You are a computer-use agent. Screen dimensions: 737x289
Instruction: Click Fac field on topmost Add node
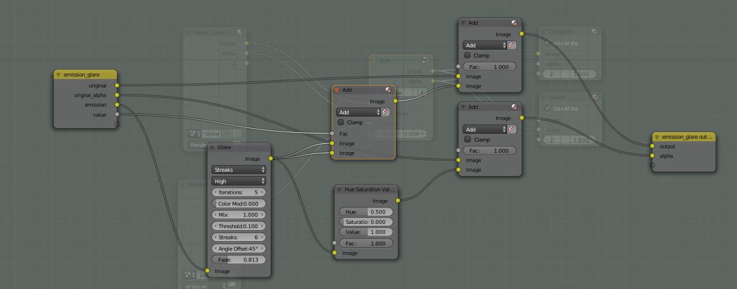489,66
